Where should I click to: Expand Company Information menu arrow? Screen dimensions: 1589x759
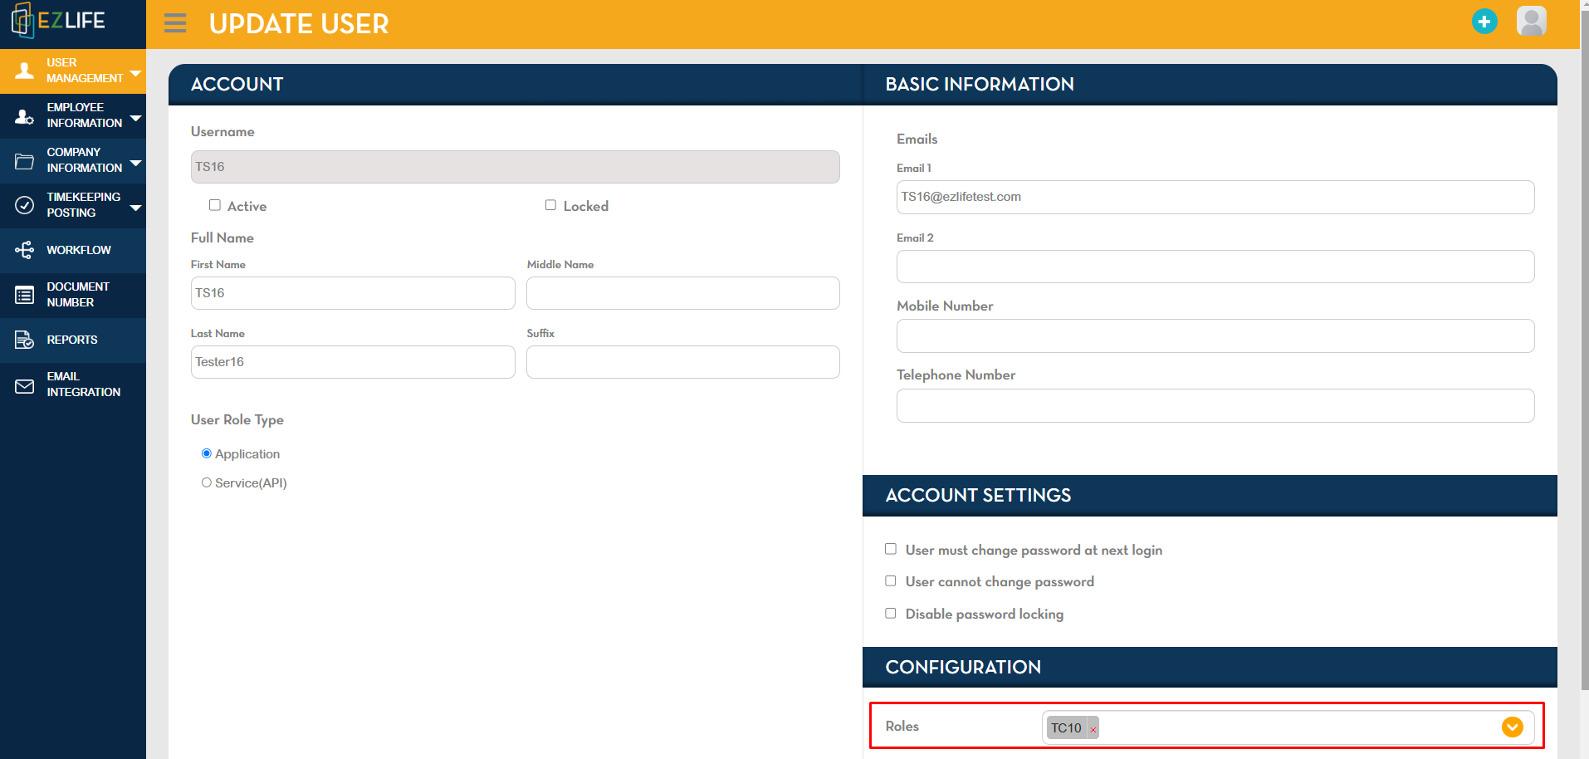135,164
